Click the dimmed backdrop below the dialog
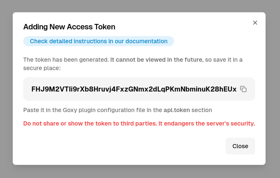This screenshot has height=178, width=280. pyautogui.click(x=139, y=171)
